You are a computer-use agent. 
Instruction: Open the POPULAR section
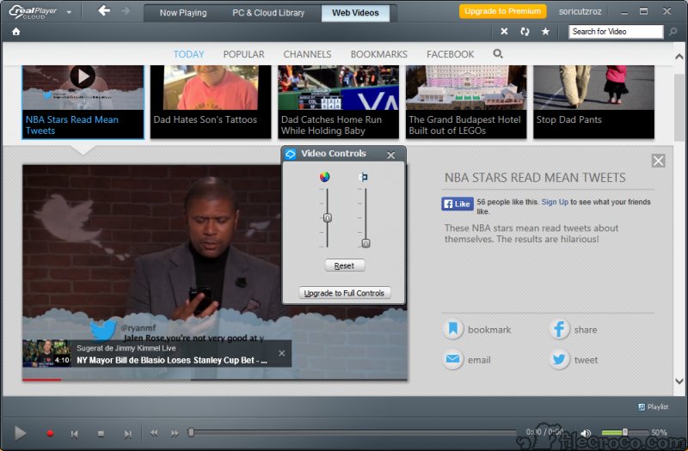coord(243,54)
